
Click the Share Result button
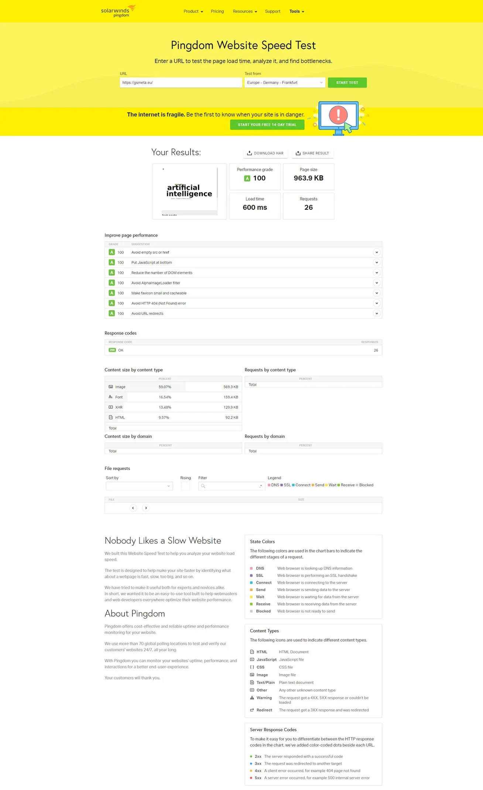pos(312,153)
